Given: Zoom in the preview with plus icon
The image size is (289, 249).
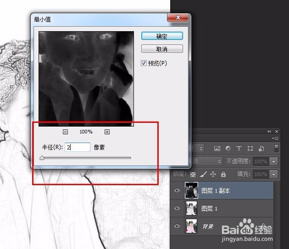Looking at the screenshot, I should click(x=107, y=132).
